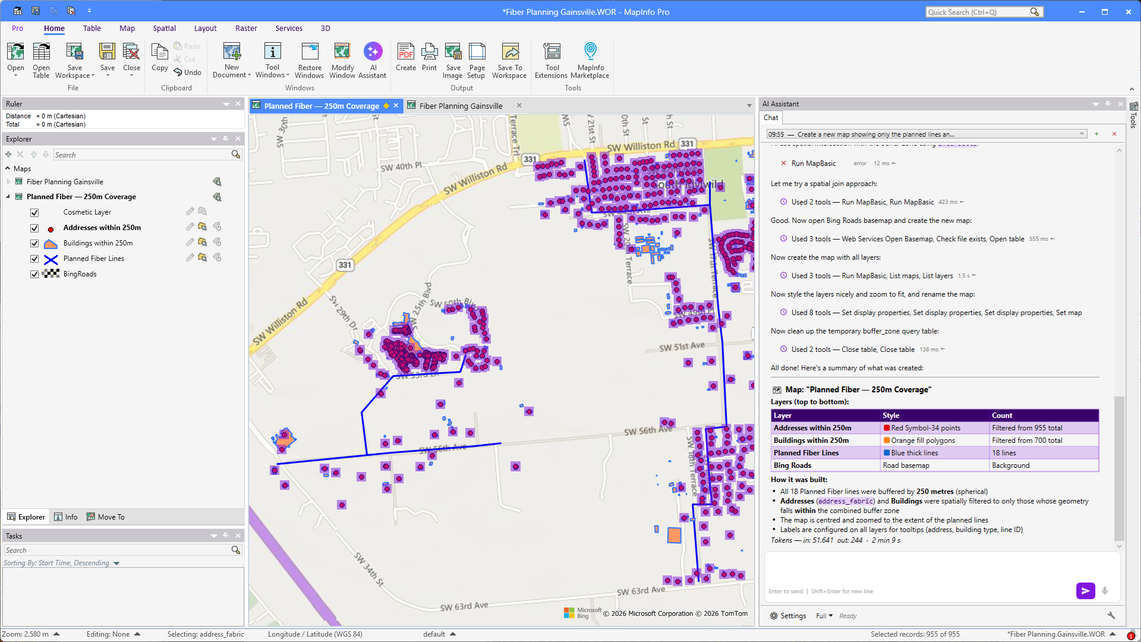Delete the chat with the red X icon

click(x=1114, y=134)
